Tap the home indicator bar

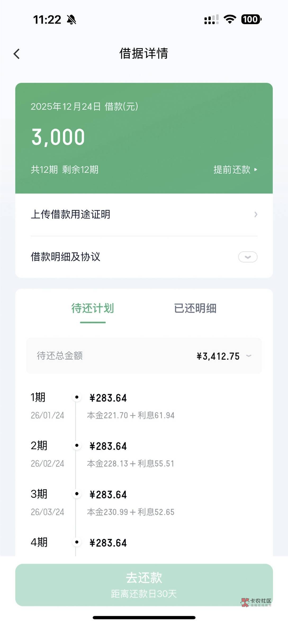144,618
